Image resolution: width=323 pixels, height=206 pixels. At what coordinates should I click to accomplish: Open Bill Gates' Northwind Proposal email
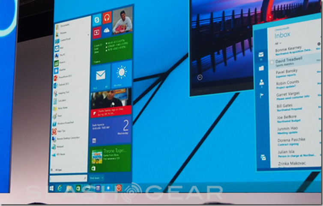coord(296,107)
